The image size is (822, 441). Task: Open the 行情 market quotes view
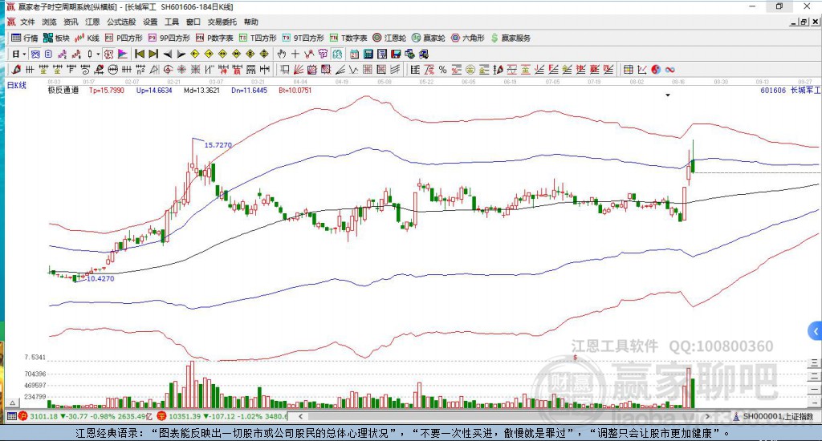point(24,38)
